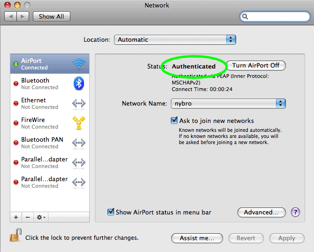Click the AirPort Wi-Fi signal icon

coord(79,64)
